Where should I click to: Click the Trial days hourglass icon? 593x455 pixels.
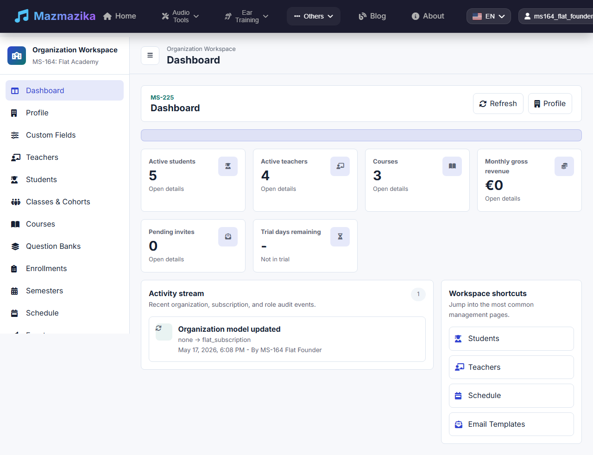[x=340, y=237]
